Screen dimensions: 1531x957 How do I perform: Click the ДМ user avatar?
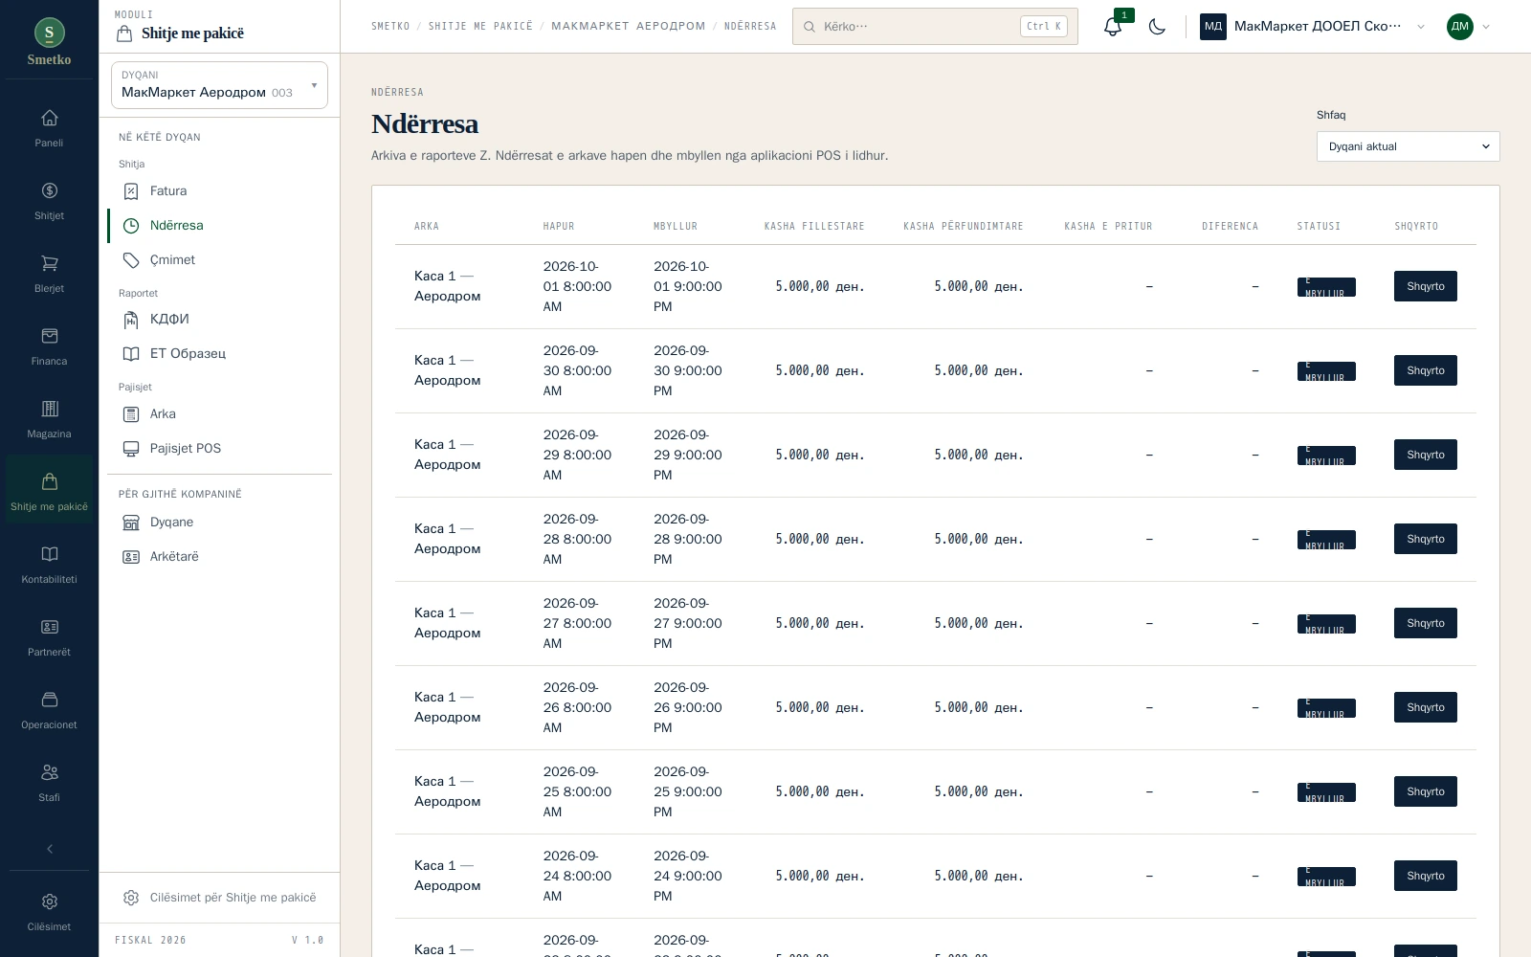(1459, 27)
